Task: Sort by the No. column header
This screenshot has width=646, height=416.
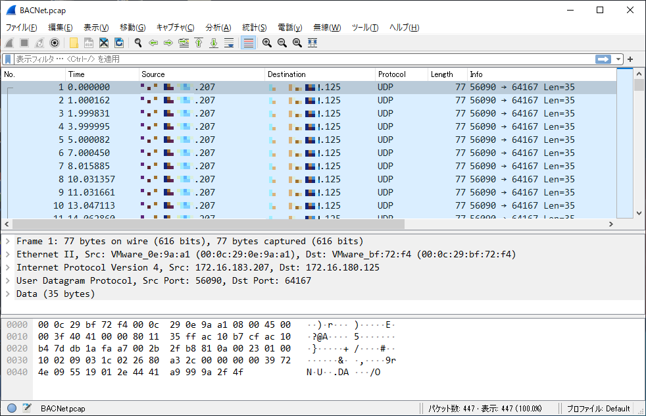Action: pyautogui.click(x=33, y=74)
